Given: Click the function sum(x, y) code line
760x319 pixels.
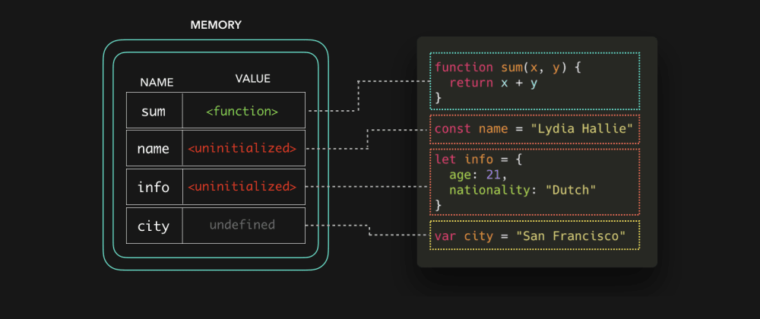Looking at the screenshot, I should pyautogui.click(x=508, y=68).
